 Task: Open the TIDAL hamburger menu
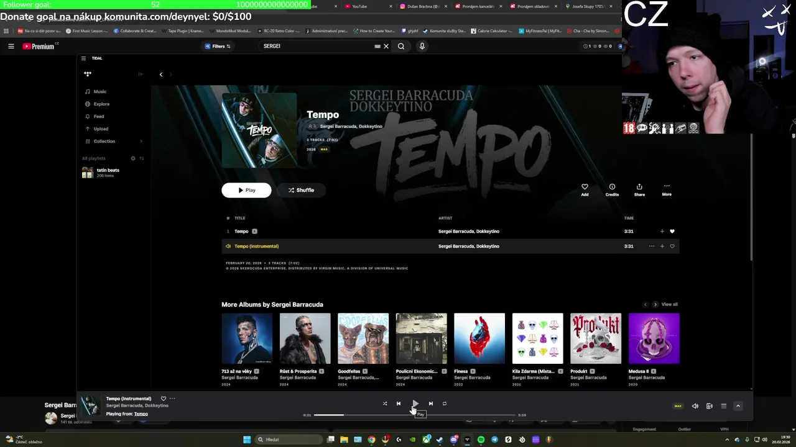tap(83, 58)
